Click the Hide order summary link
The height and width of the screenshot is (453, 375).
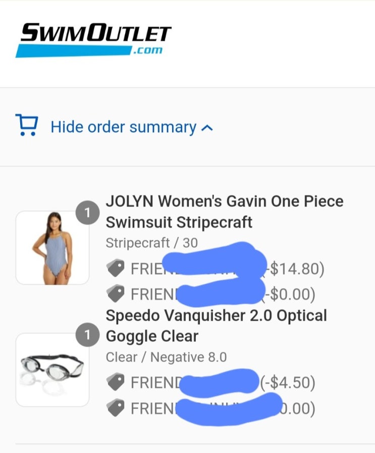(123, 127)
